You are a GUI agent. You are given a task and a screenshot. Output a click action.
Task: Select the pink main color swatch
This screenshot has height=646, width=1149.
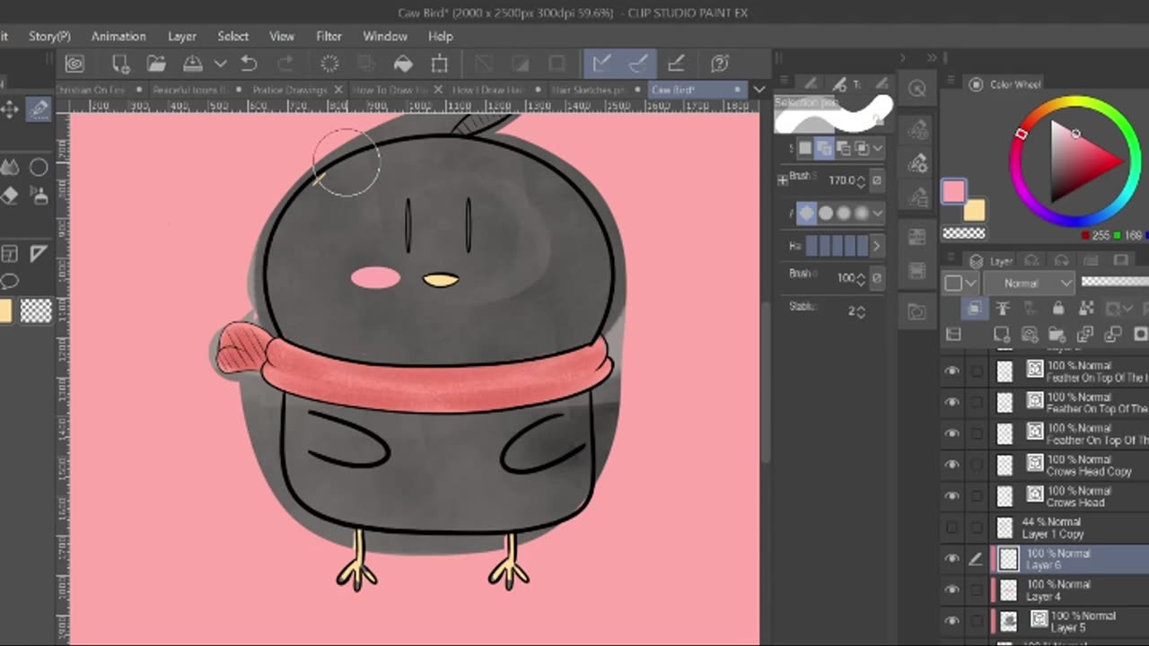tap(953, 191)
